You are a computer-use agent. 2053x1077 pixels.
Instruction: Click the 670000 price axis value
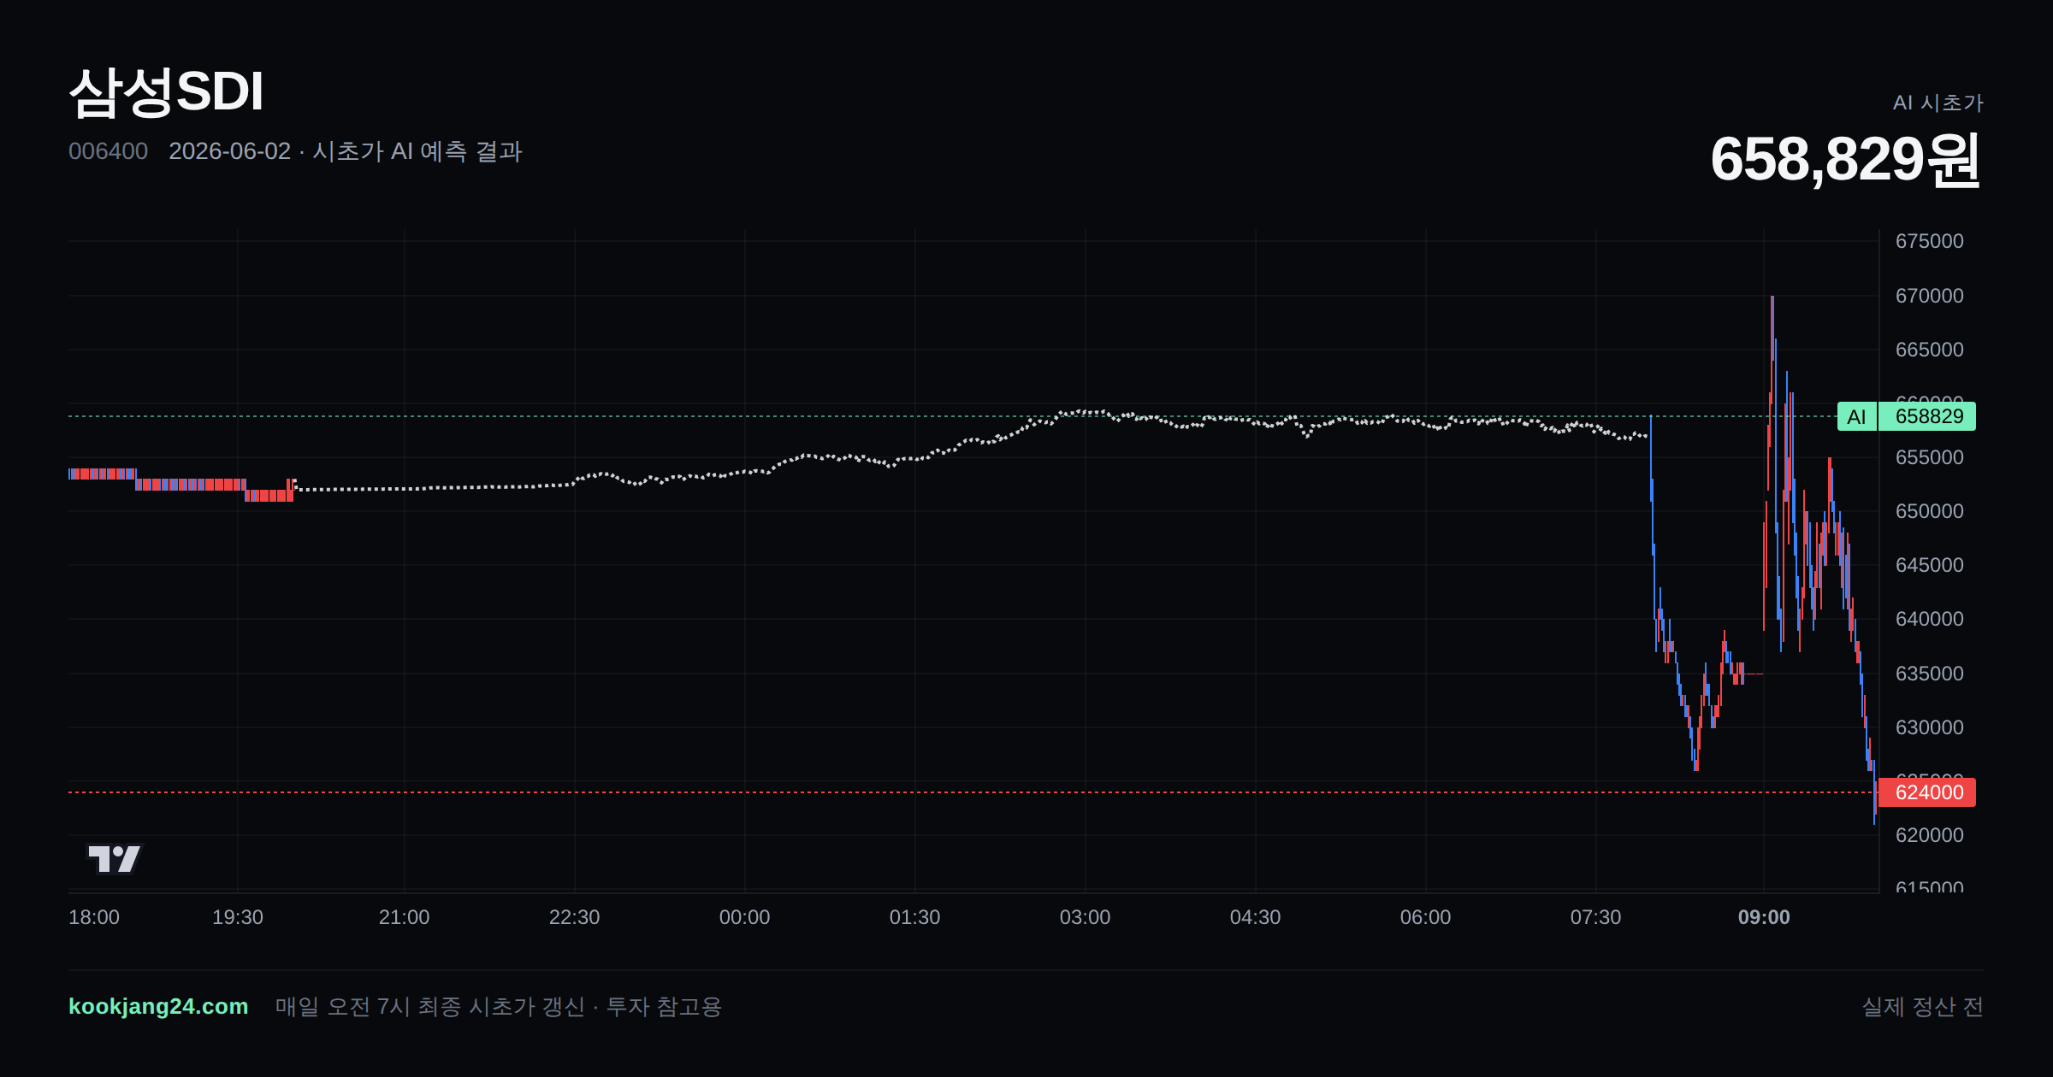(x=1929, y=296)
